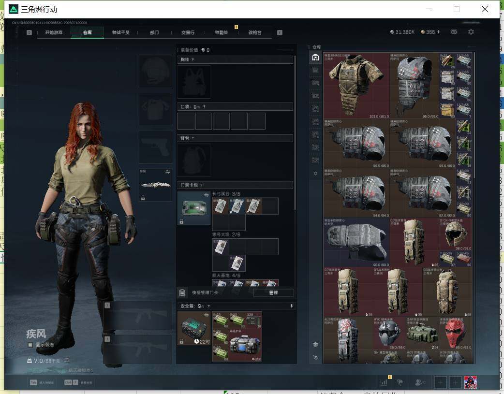504x394 pixels.
Task: Open the 特勤处 tab
Action: [222, 32]
